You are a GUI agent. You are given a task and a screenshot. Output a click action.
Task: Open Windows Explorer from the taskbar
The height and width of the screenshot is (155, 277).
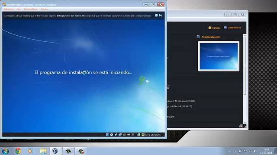click(43, 151)
